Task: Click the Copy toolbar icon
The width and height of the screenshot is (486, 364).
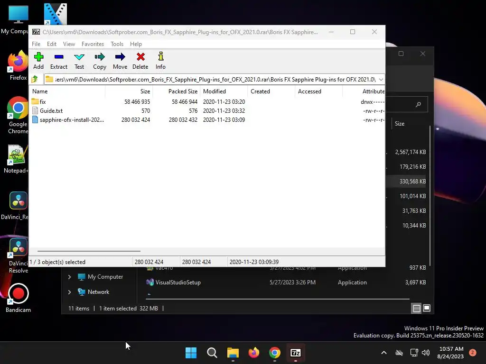Action: (100, 61)
